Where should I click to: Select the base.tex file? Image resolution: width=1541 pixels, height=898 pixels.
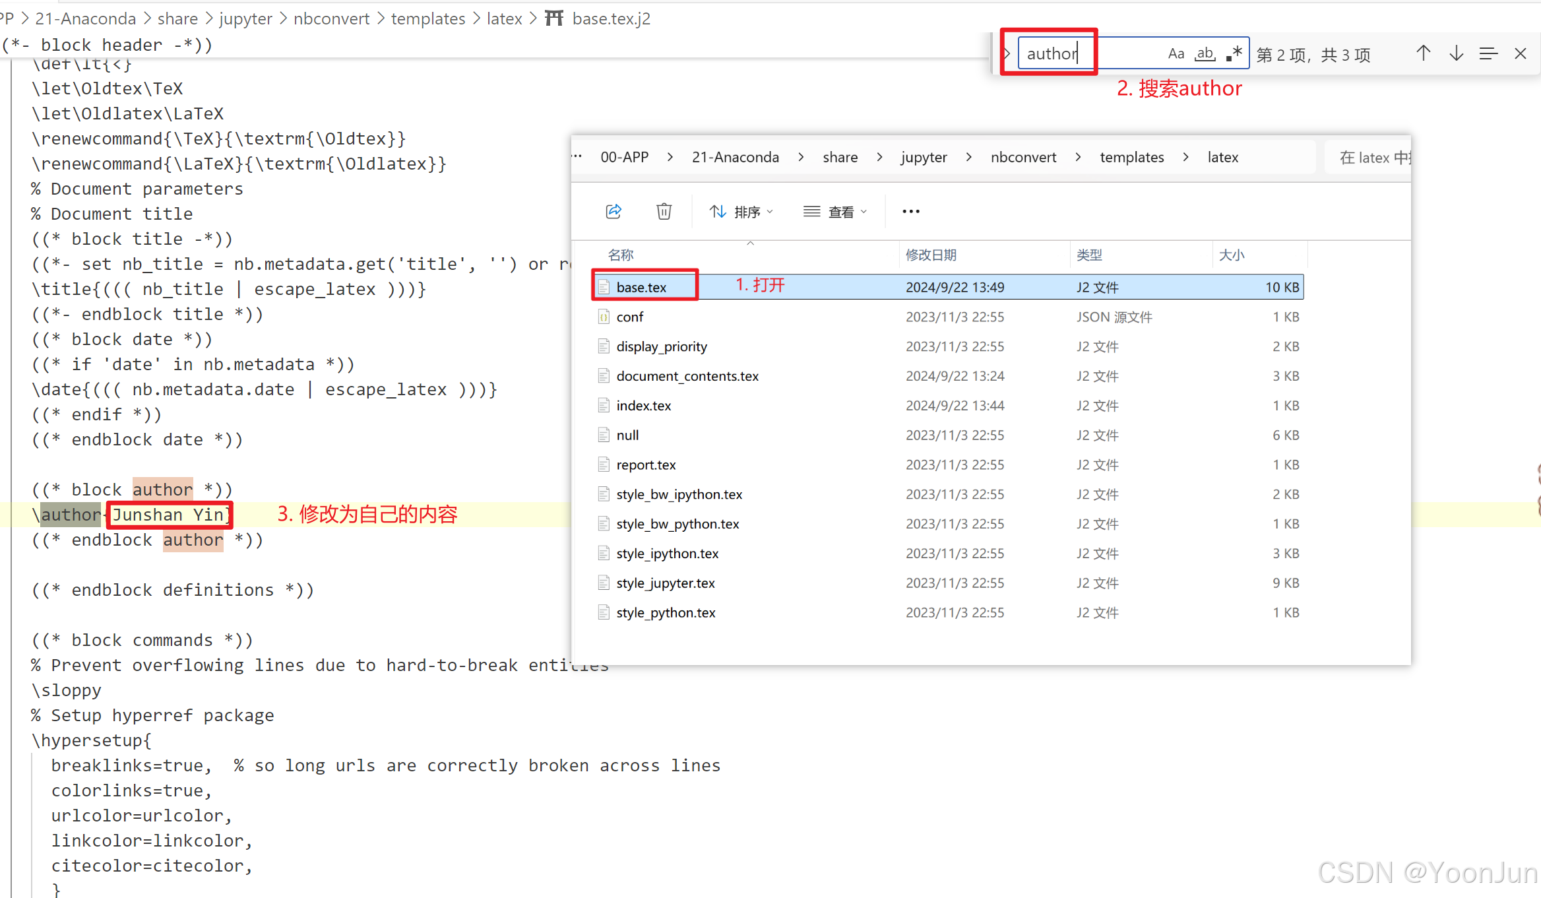coord(641,287)
